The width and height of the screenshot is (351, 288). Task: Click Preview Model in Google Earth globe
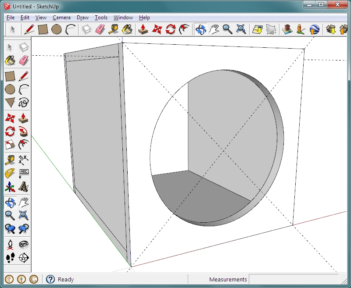(314, 29)
